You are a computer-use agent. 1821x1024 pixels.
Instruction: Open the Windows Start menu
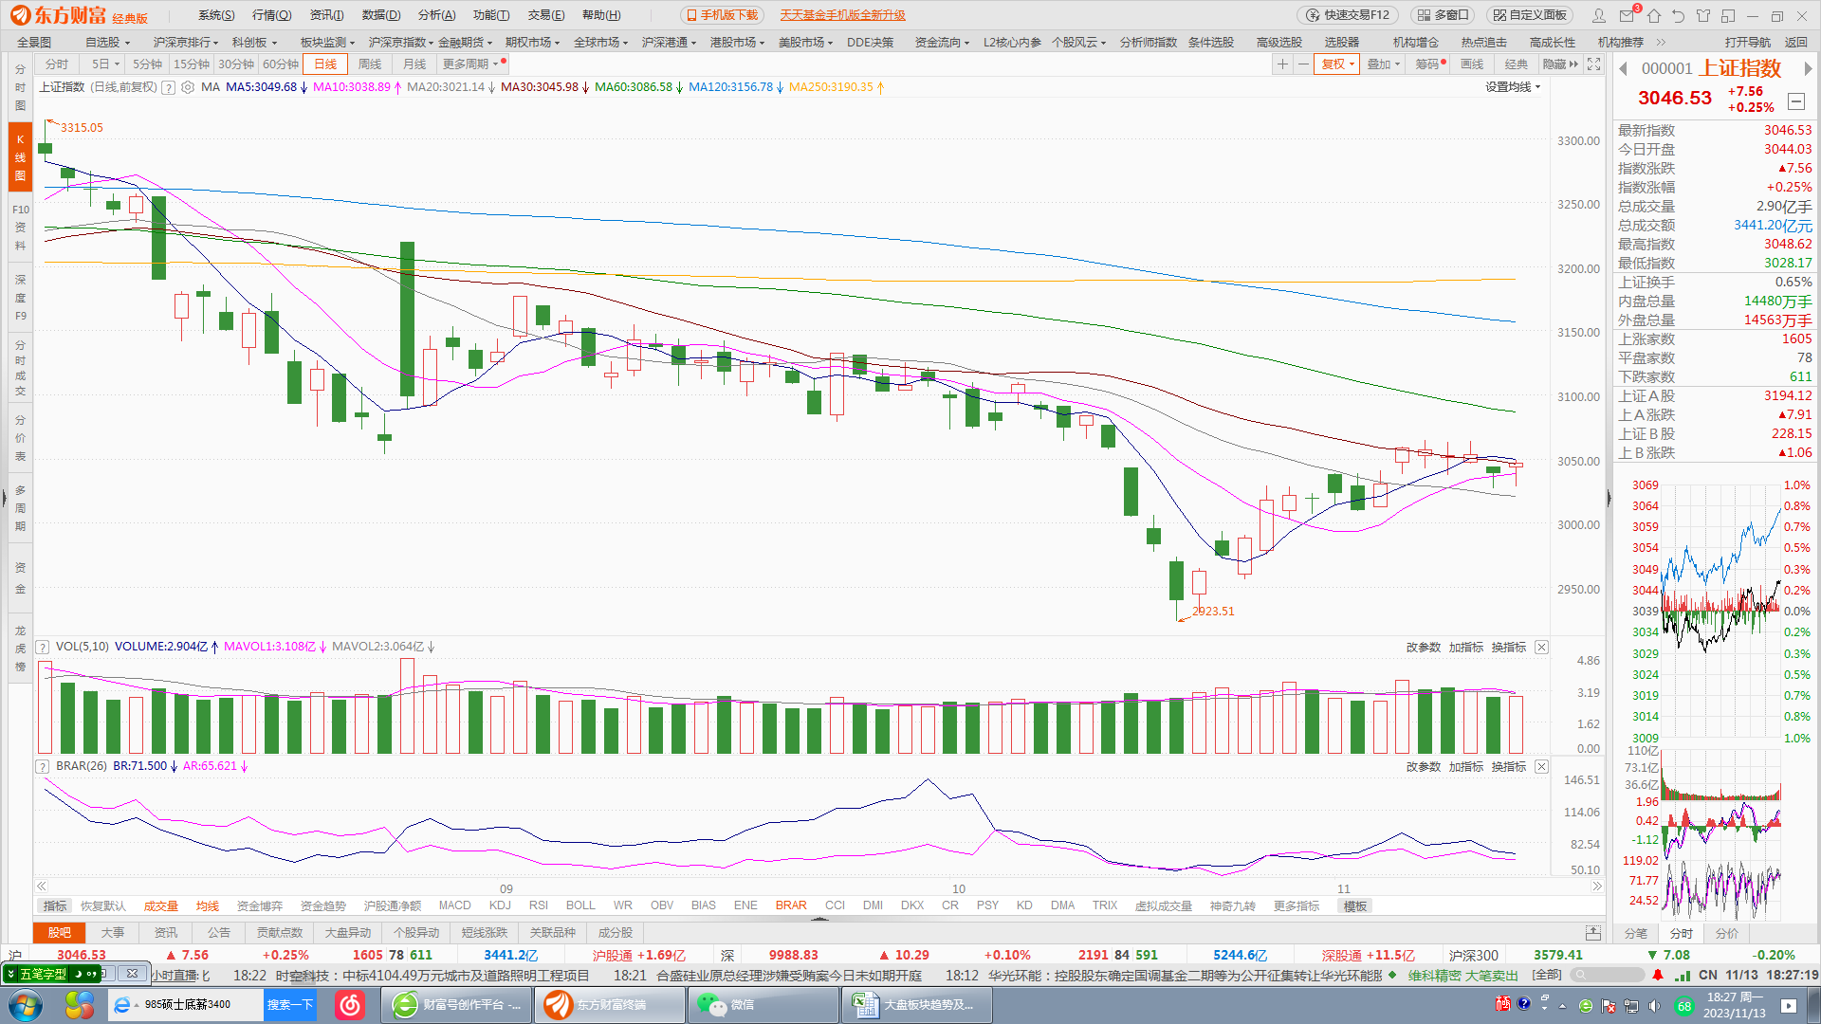pos(26,1005)
